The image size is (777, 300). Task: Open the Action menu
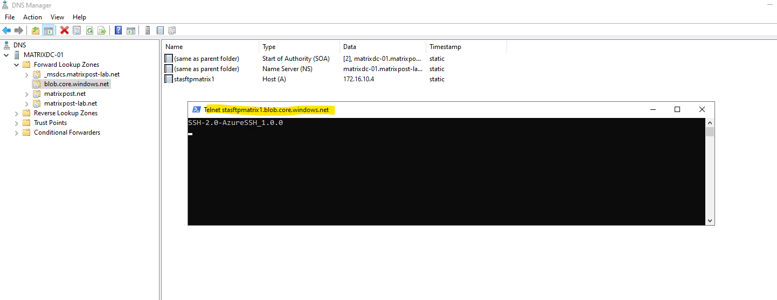pyautogui.click(x=32, y=17)
